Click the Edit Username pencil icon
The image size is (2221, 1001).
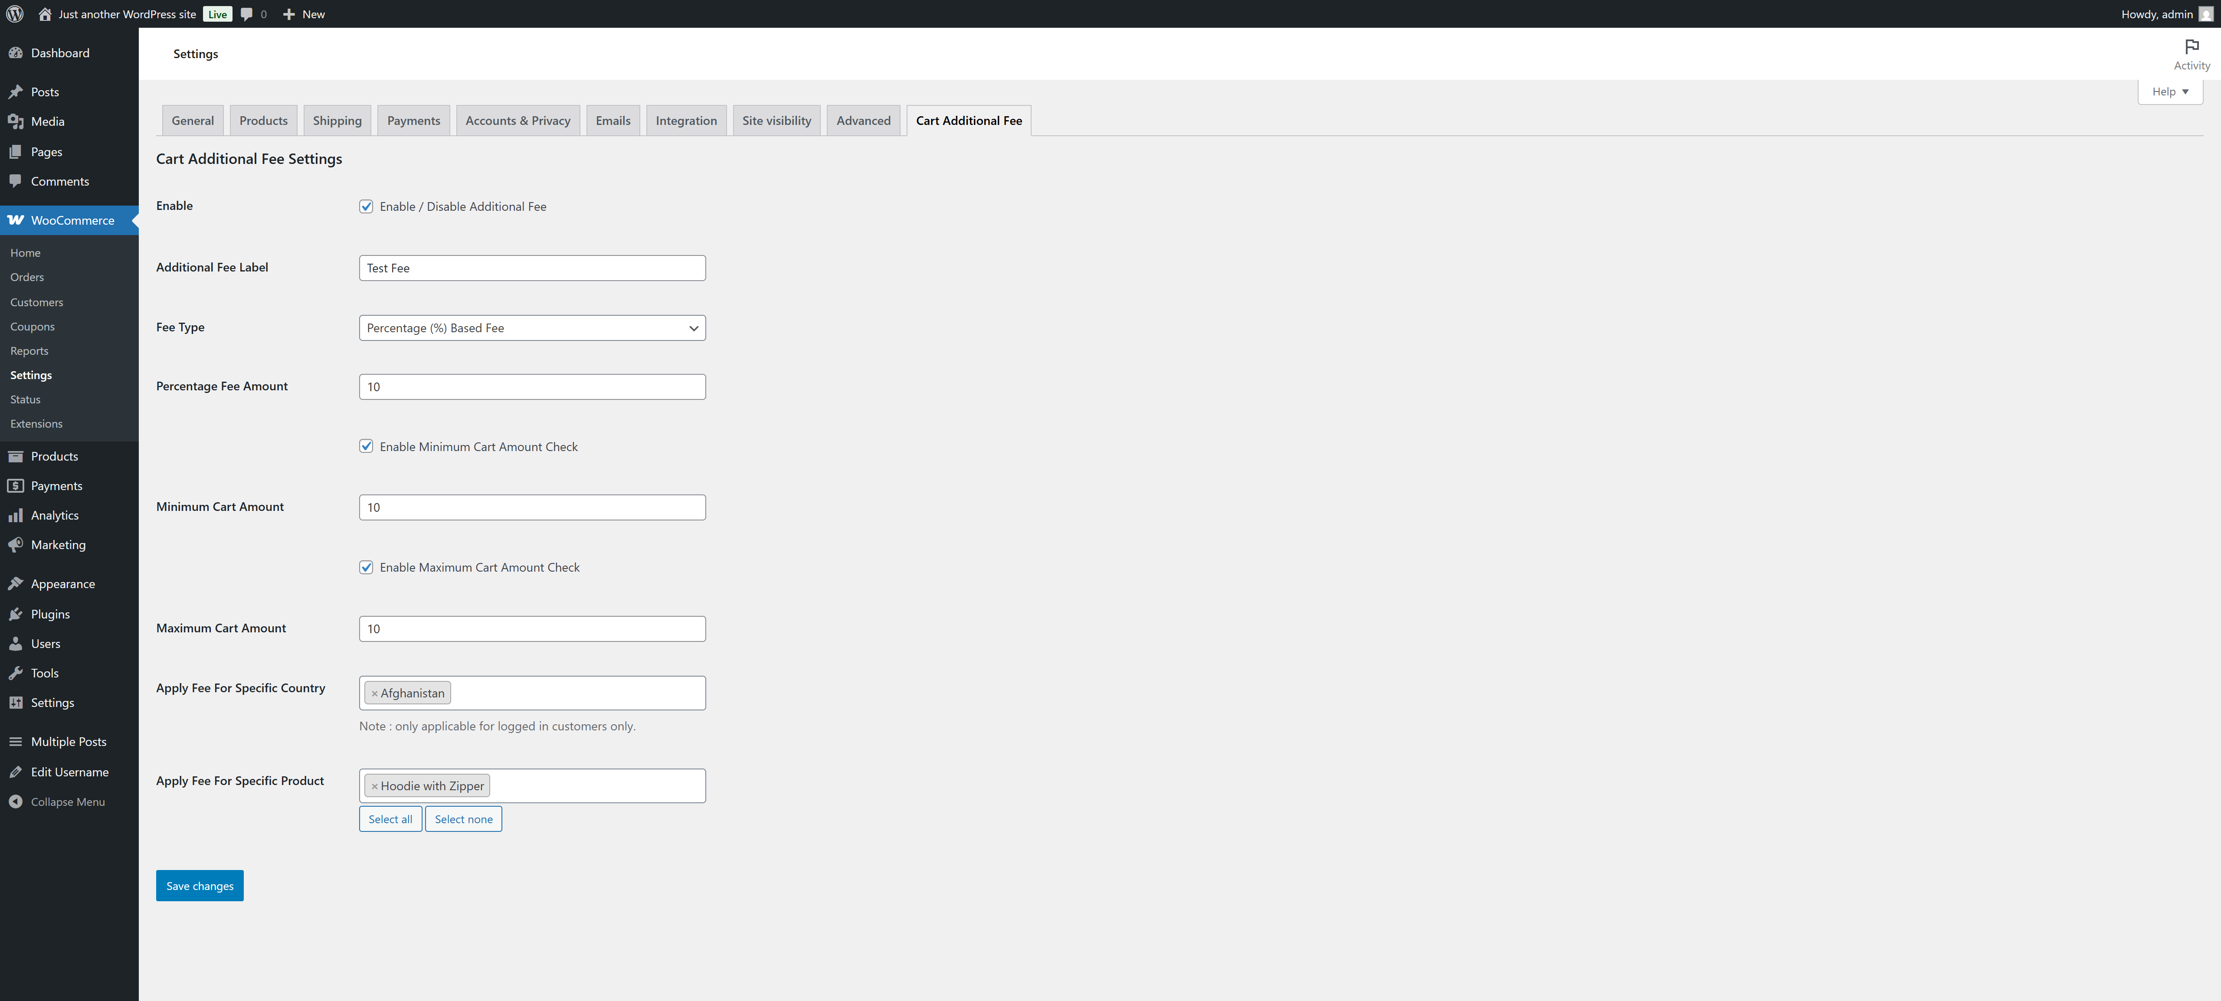tap(16, 772)
